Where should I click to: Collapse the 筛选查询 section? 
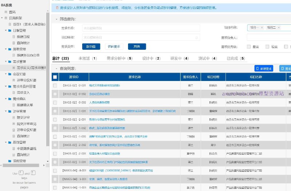click(56, 19)
